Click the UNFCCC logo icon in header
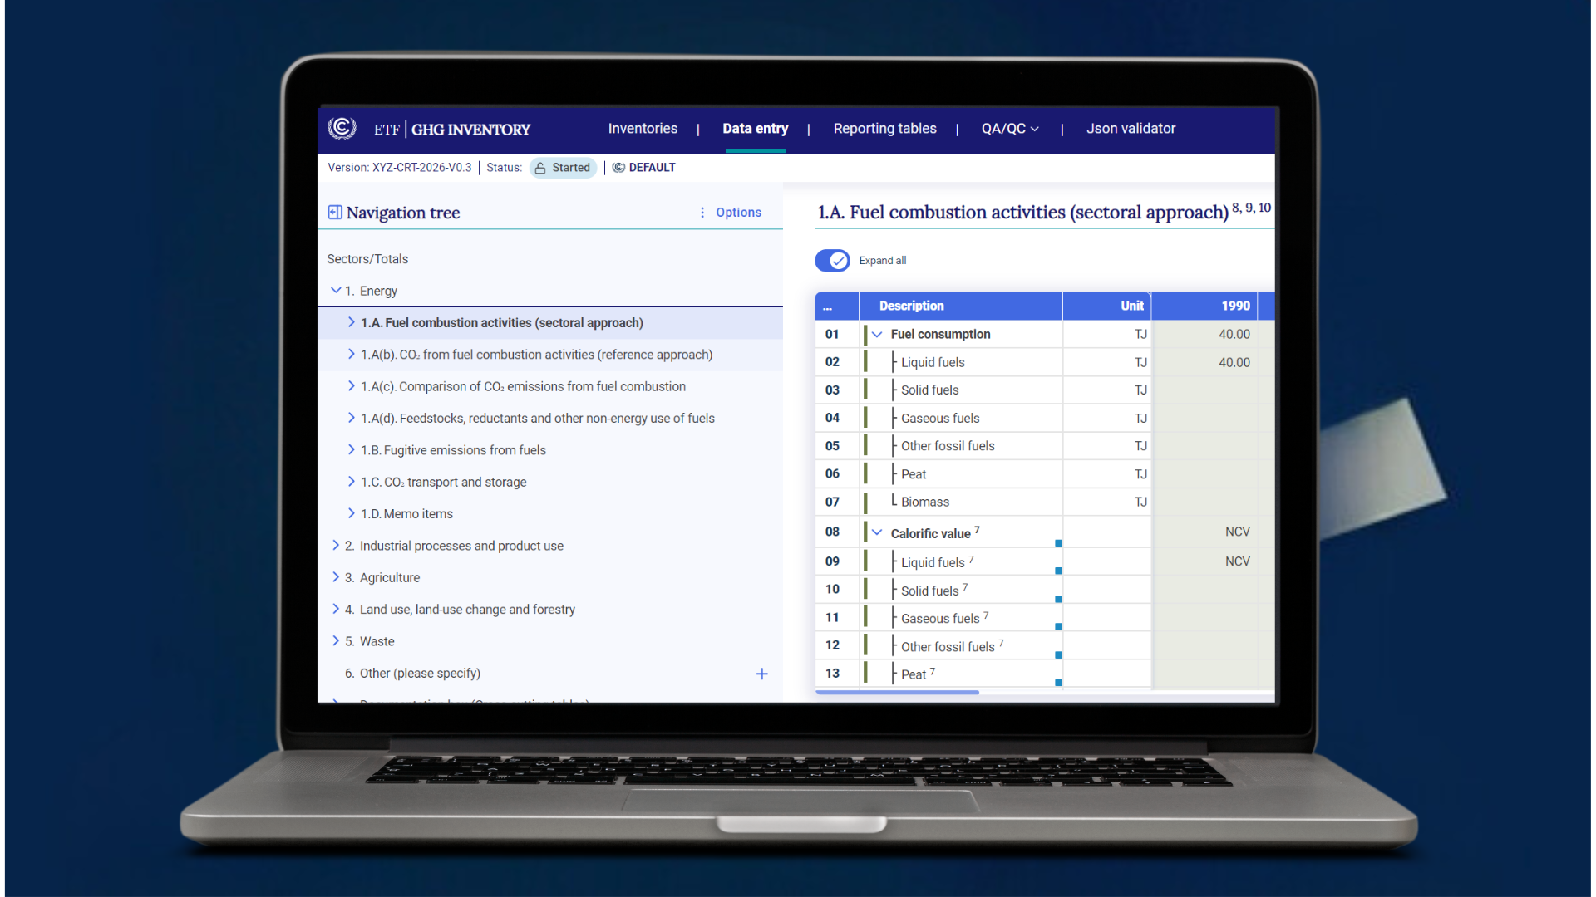1596x897 pixels. tap(342, 128)
